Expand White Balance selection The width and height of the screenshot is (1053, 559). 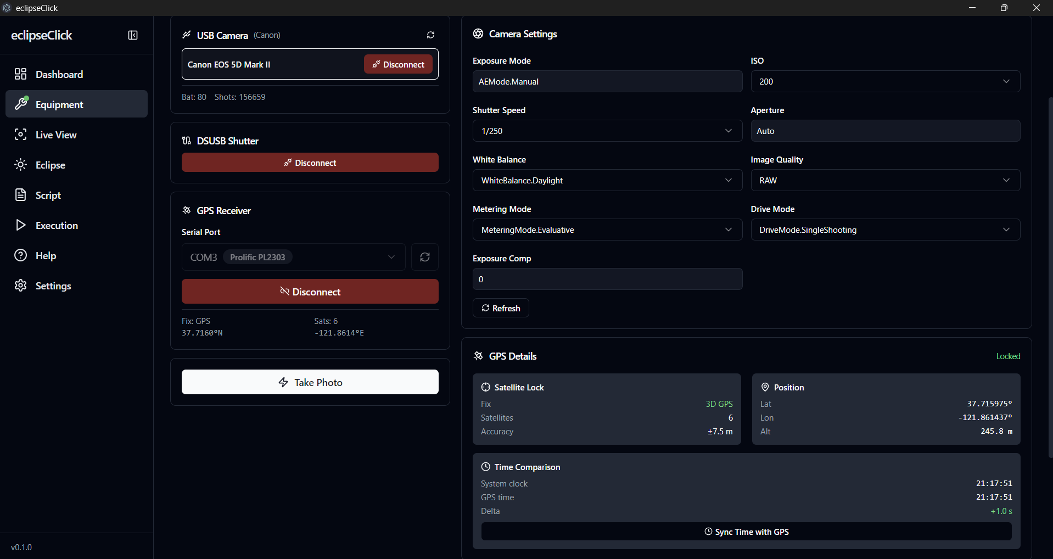607,180
